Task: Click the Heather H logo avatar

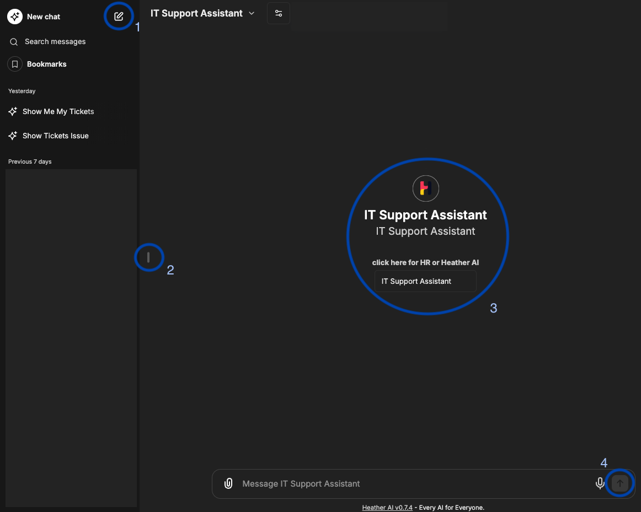Action: coord(425,188)
